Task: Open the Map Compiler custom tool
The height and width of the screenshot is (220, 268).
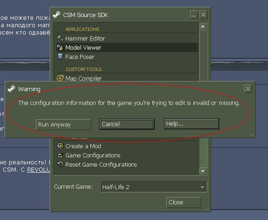Action: click(127, 78)
